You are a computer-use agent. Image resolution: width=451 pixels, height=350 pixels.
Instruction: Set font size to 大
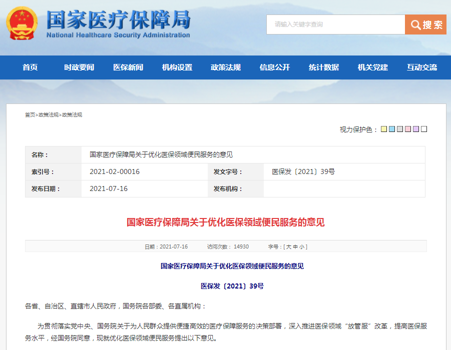(289, 247)
